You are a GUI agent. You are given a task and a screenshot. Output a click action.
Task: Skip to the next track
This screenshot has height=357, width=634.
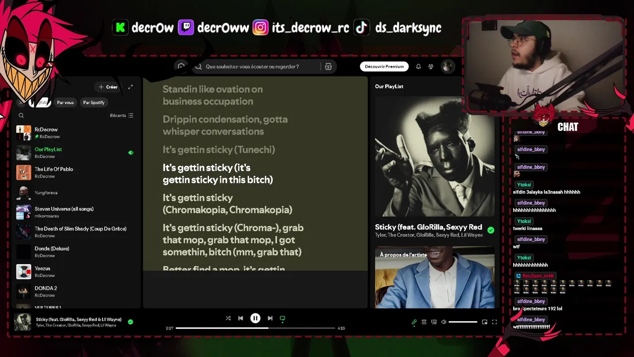pyautogui.click(x=270, y=318)
